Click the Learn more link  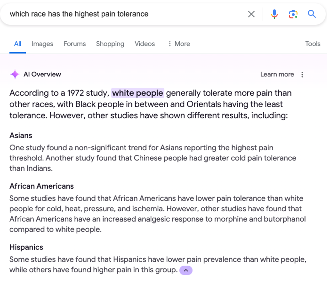click(277, 74)
